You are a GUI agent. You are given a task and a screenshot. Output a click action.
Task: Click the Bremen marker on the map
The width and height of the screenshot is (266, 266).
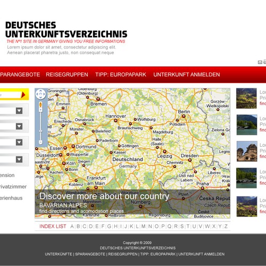(98, 99)
